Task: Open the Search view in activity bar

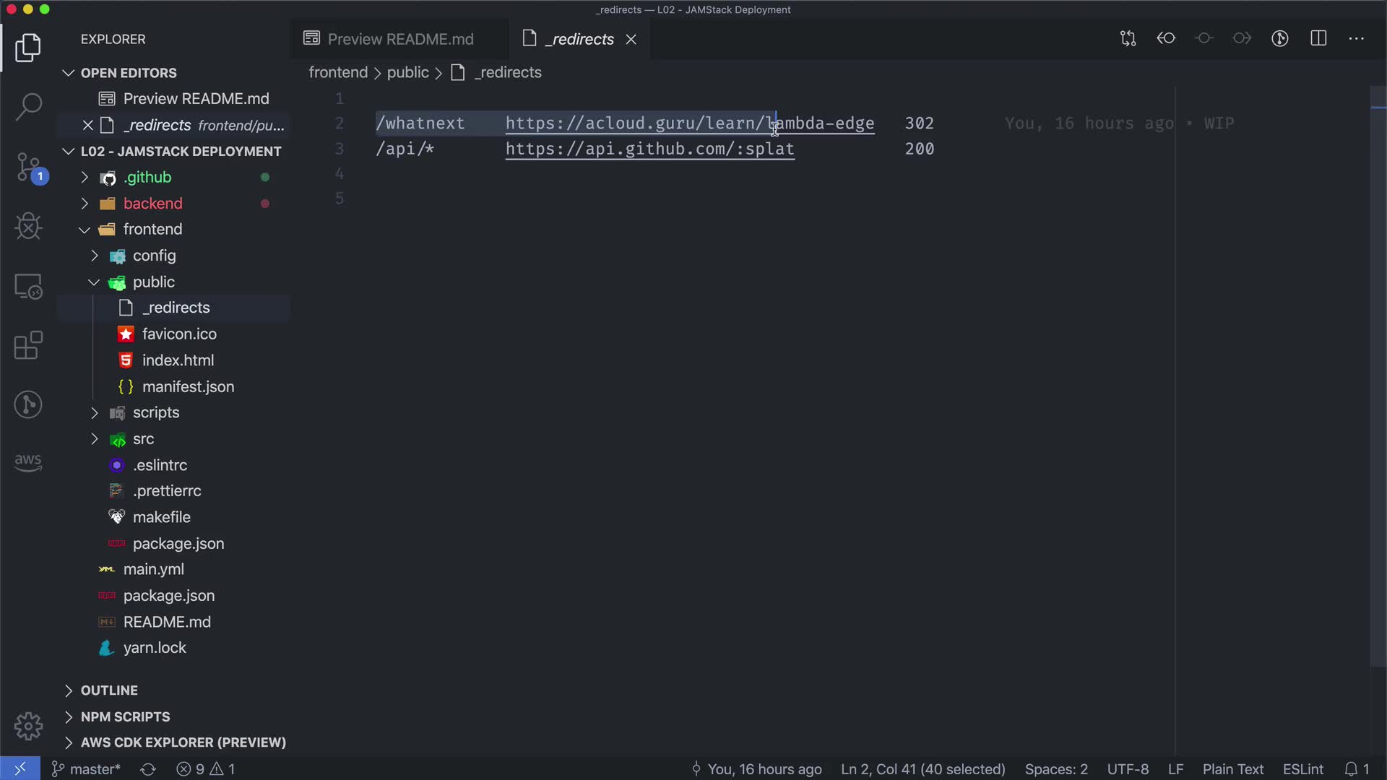Action: click(x=28, y=107)
